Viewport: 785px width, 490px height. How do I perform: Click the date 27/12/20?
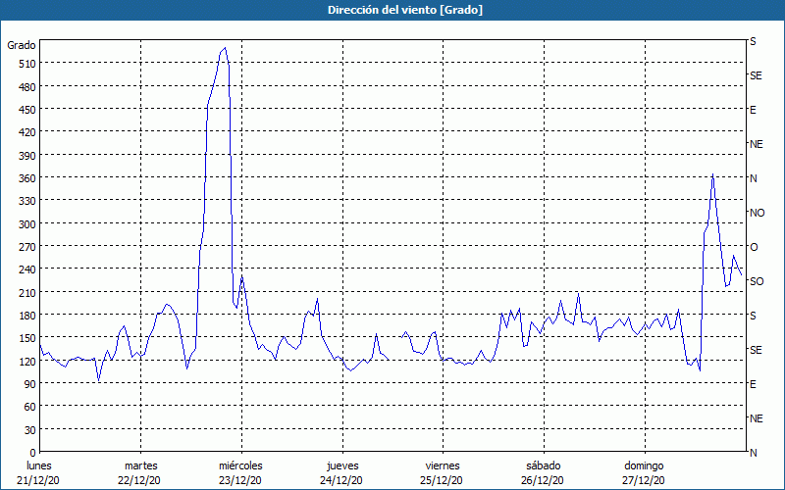(644, 480)
